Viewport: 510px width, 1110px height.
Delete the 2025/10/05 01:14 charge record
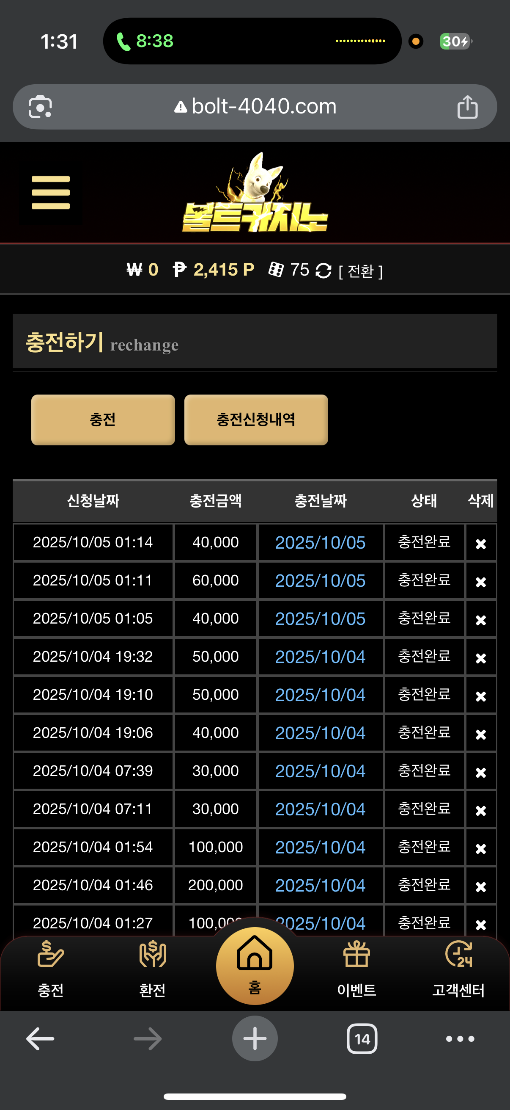481,544
